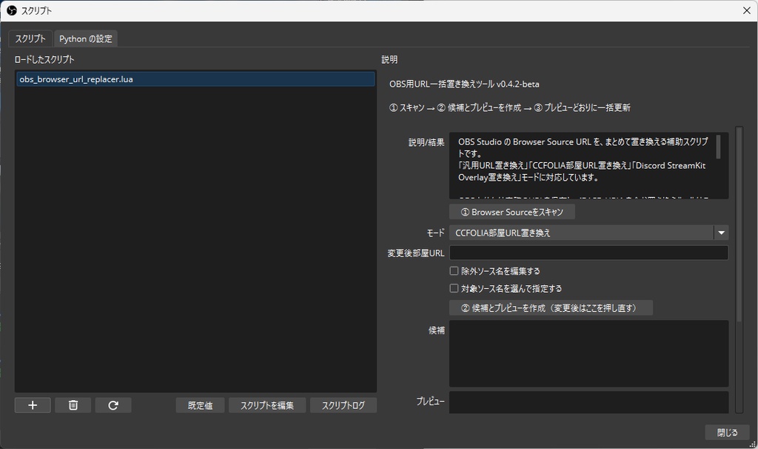Click ② 候補とプレビューを作成 button
Image resolution: width=758 pixels, height=449 pixels.
551,307
